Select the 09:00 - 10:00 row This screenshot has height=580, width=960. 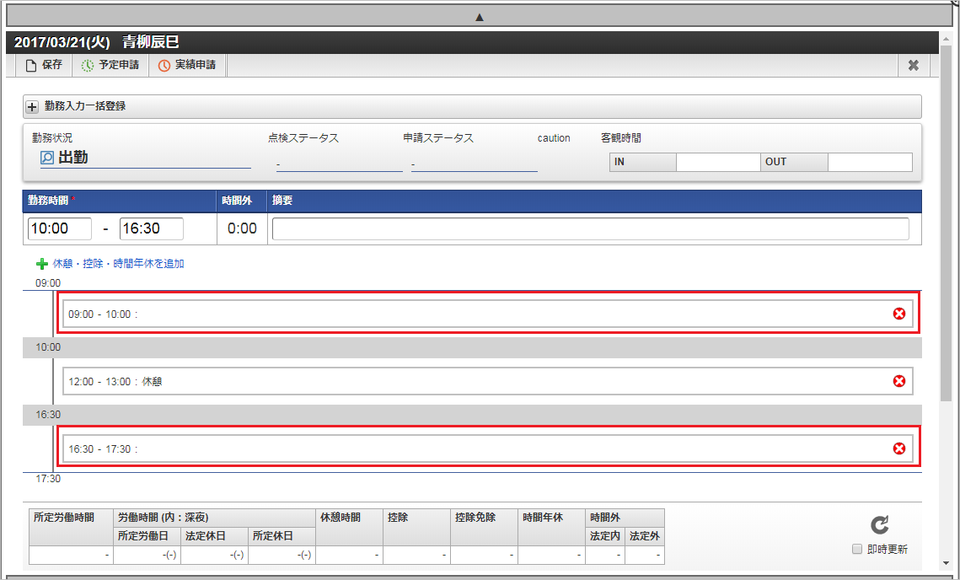coord(488,314)
